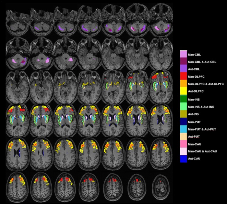Select the 'Aut-DLPFC' legend label
This screenshot has height=204, width=227.
click(x=196, y=91)
